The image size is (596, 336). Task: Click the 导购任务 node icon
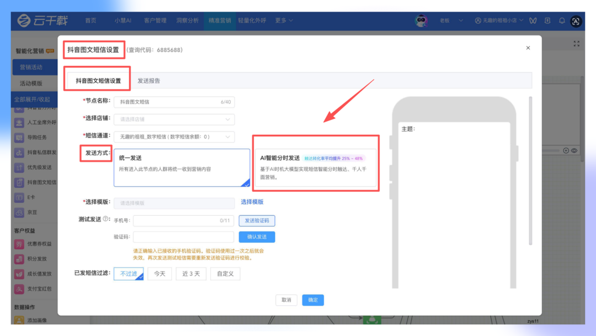click(x=19, y=138)
